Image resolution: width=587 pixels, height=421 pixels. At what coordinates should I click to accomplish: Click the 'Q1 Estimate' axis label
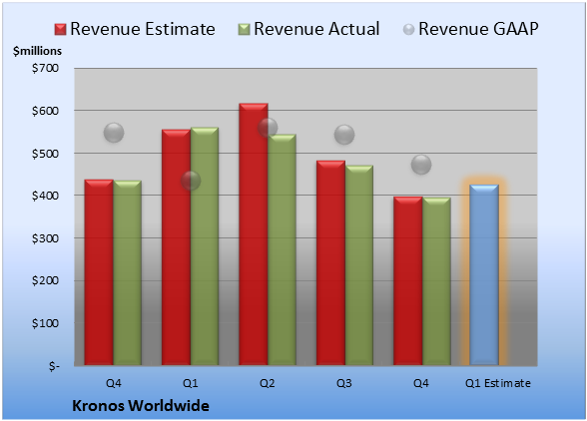pos(498,383)
